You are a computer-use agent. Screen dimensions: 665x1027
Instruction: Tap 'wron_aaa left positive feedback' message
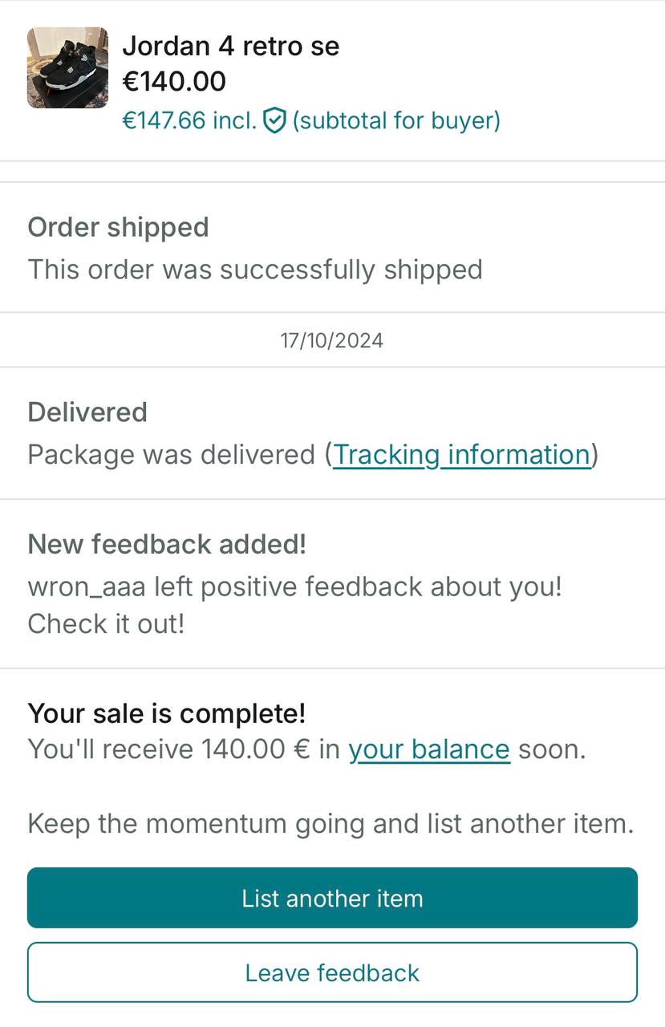tap(294, 587)
